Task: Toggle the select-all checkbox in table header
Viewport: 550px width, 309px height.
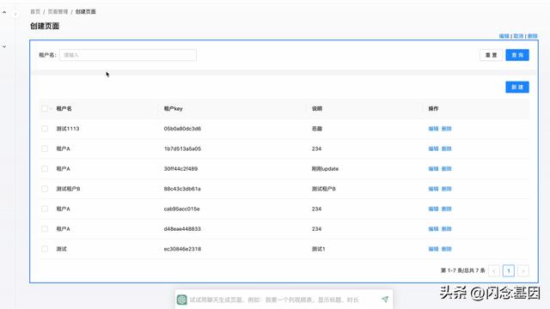Action: [45, 109]
